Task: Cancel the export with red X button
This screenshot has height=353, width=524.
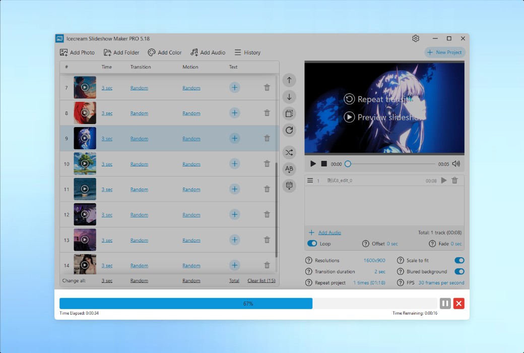Action: [458, 303]
